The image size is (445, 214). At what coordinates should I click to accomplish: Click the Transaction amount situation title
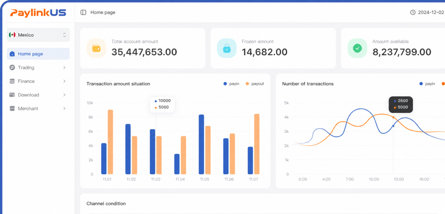point(118,84)
